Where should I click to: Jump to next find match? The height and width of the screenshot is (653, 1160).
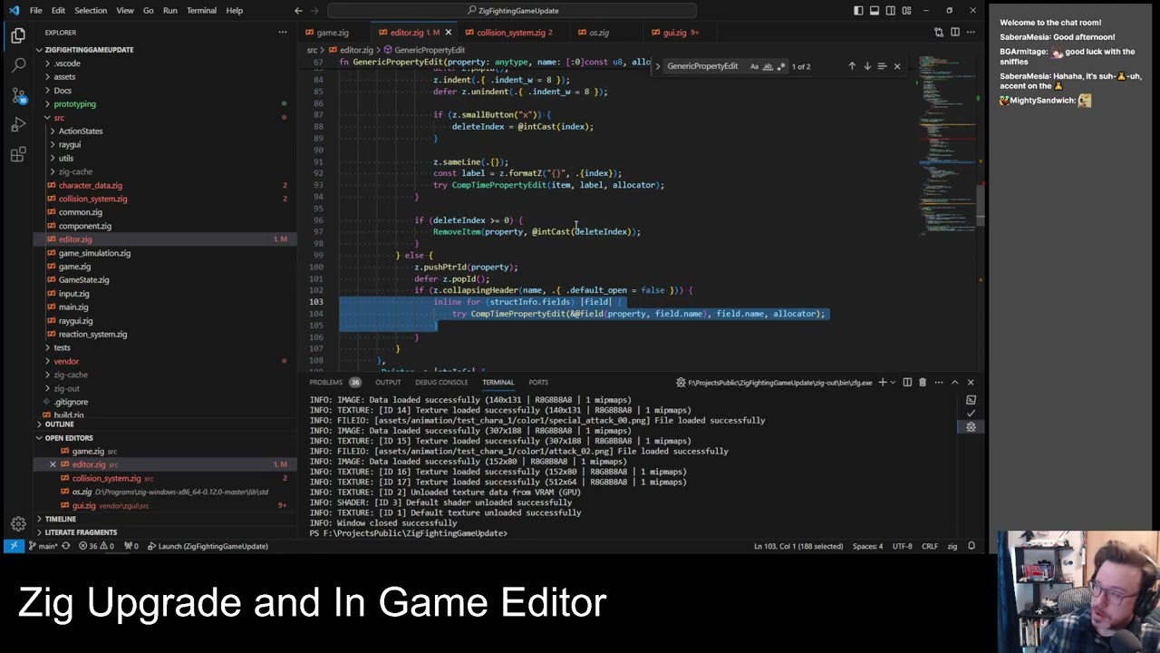point(867,66)
